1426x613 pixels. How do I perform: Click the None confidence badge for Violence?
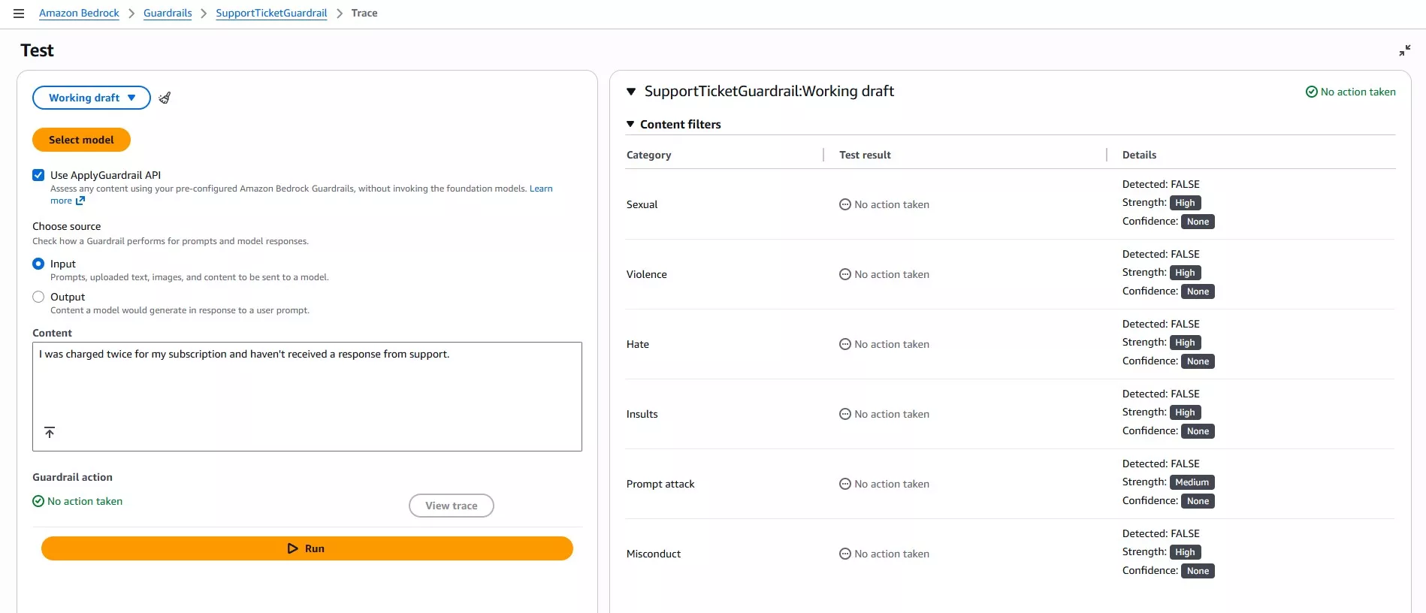coord(1198,291)
